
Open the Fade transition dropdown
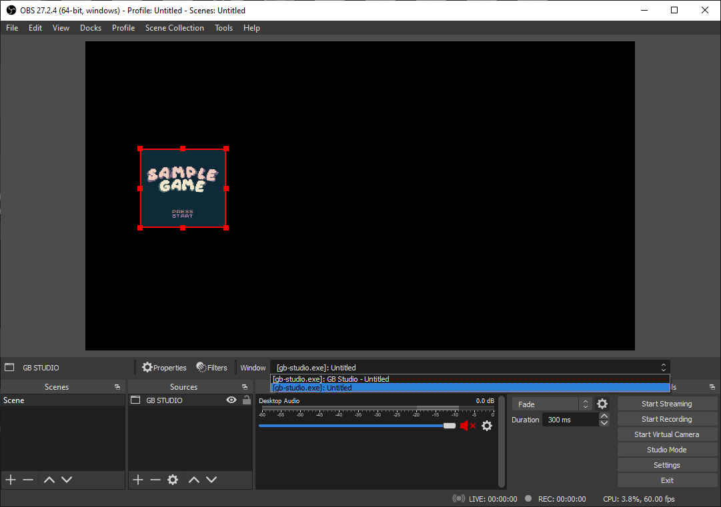(552, 404)
